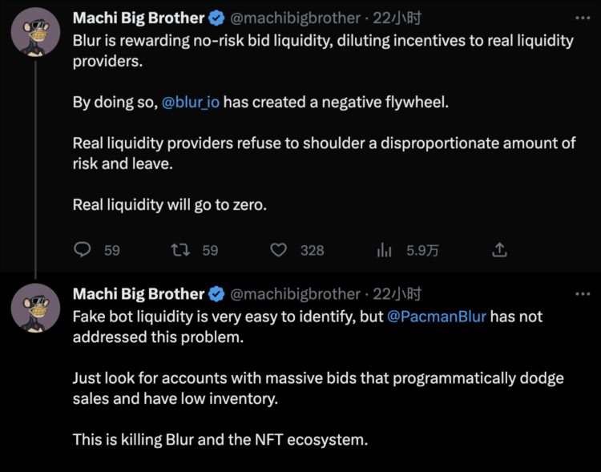Open @machibigbrother handle in second tweet

tap(296, 294)
